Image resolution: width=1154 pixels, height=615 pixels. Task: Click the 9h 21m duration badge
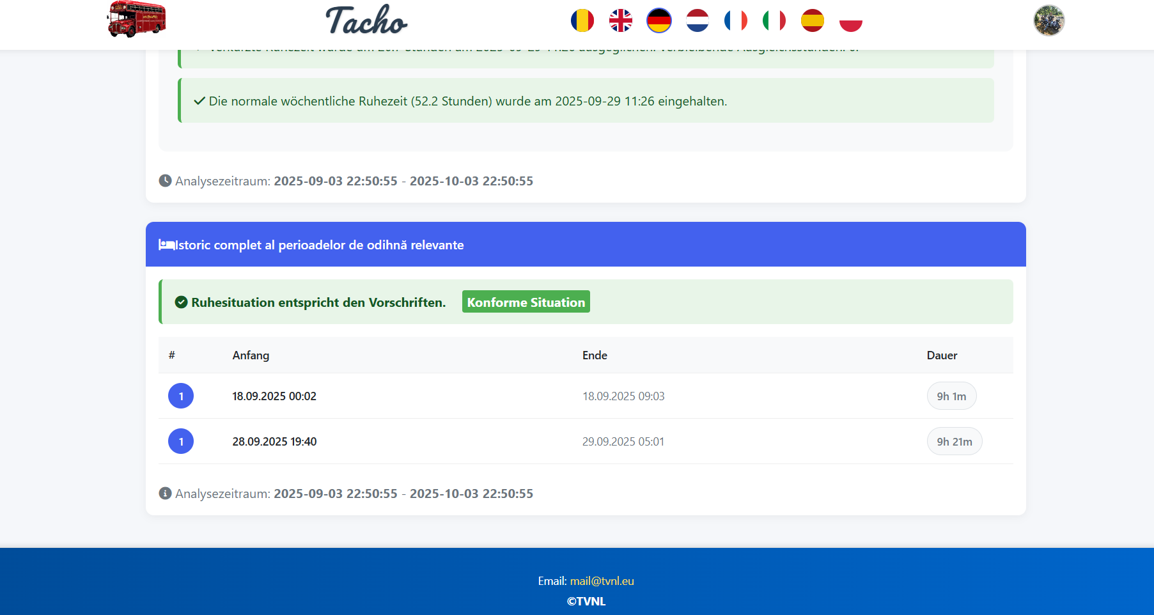(954, 442)
